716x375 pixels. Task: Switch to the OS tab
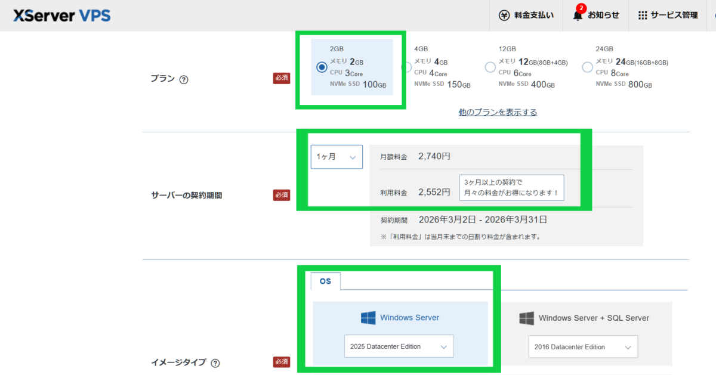pyautogui.click(x=325, y=281)
